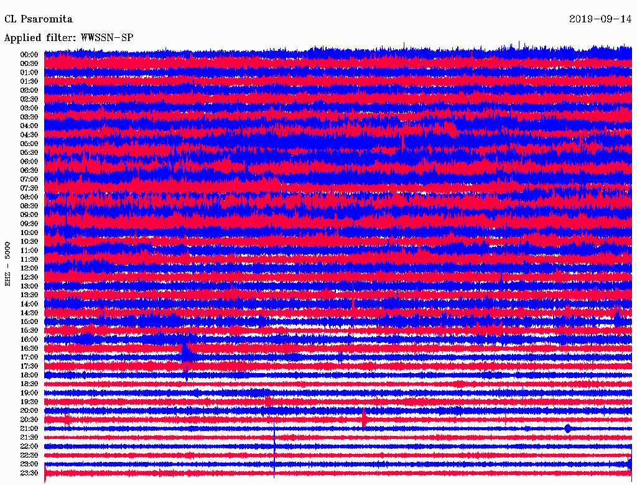The image size is (637, 485).
Task: Click the station name CL Psaromita
Action: (x=38, y=19)
